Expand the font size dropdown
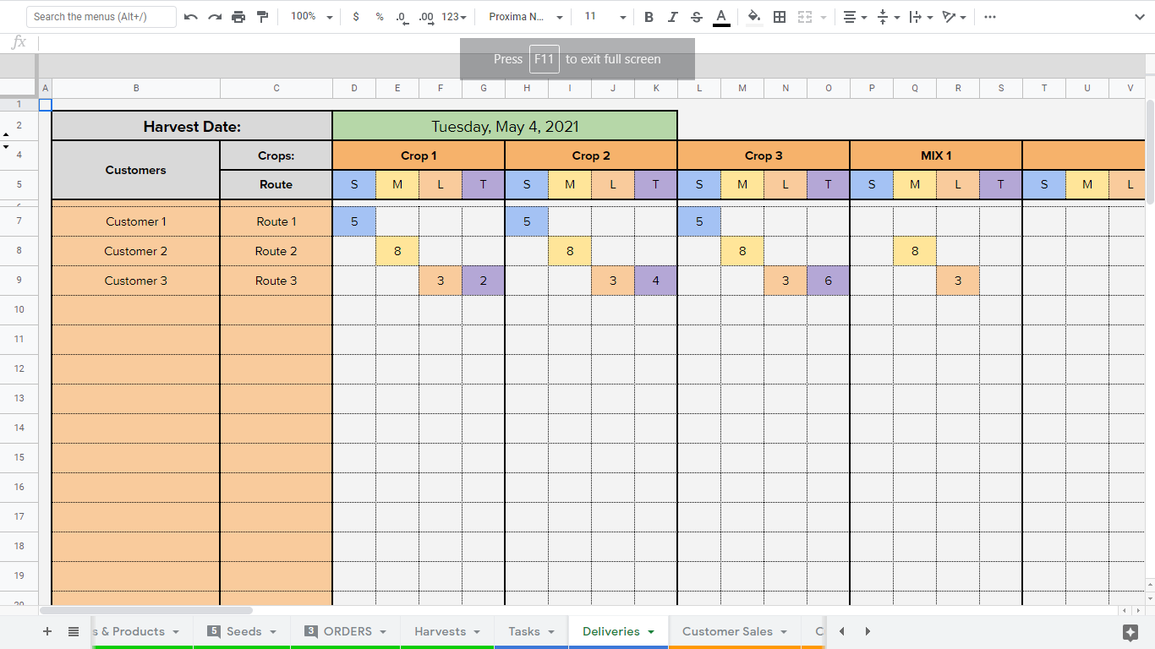The height and width of the screenshot is (649, 1155). click(622, 17)
